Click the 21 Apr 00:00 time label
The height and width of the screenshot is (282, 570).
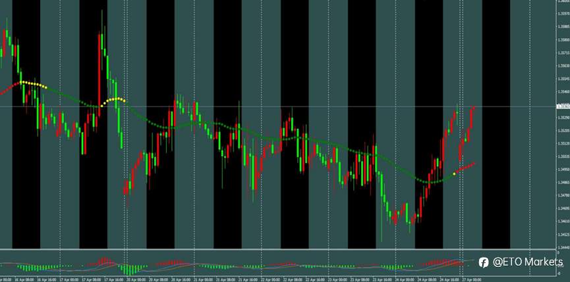pyautogui.click(x=204, y=279)
